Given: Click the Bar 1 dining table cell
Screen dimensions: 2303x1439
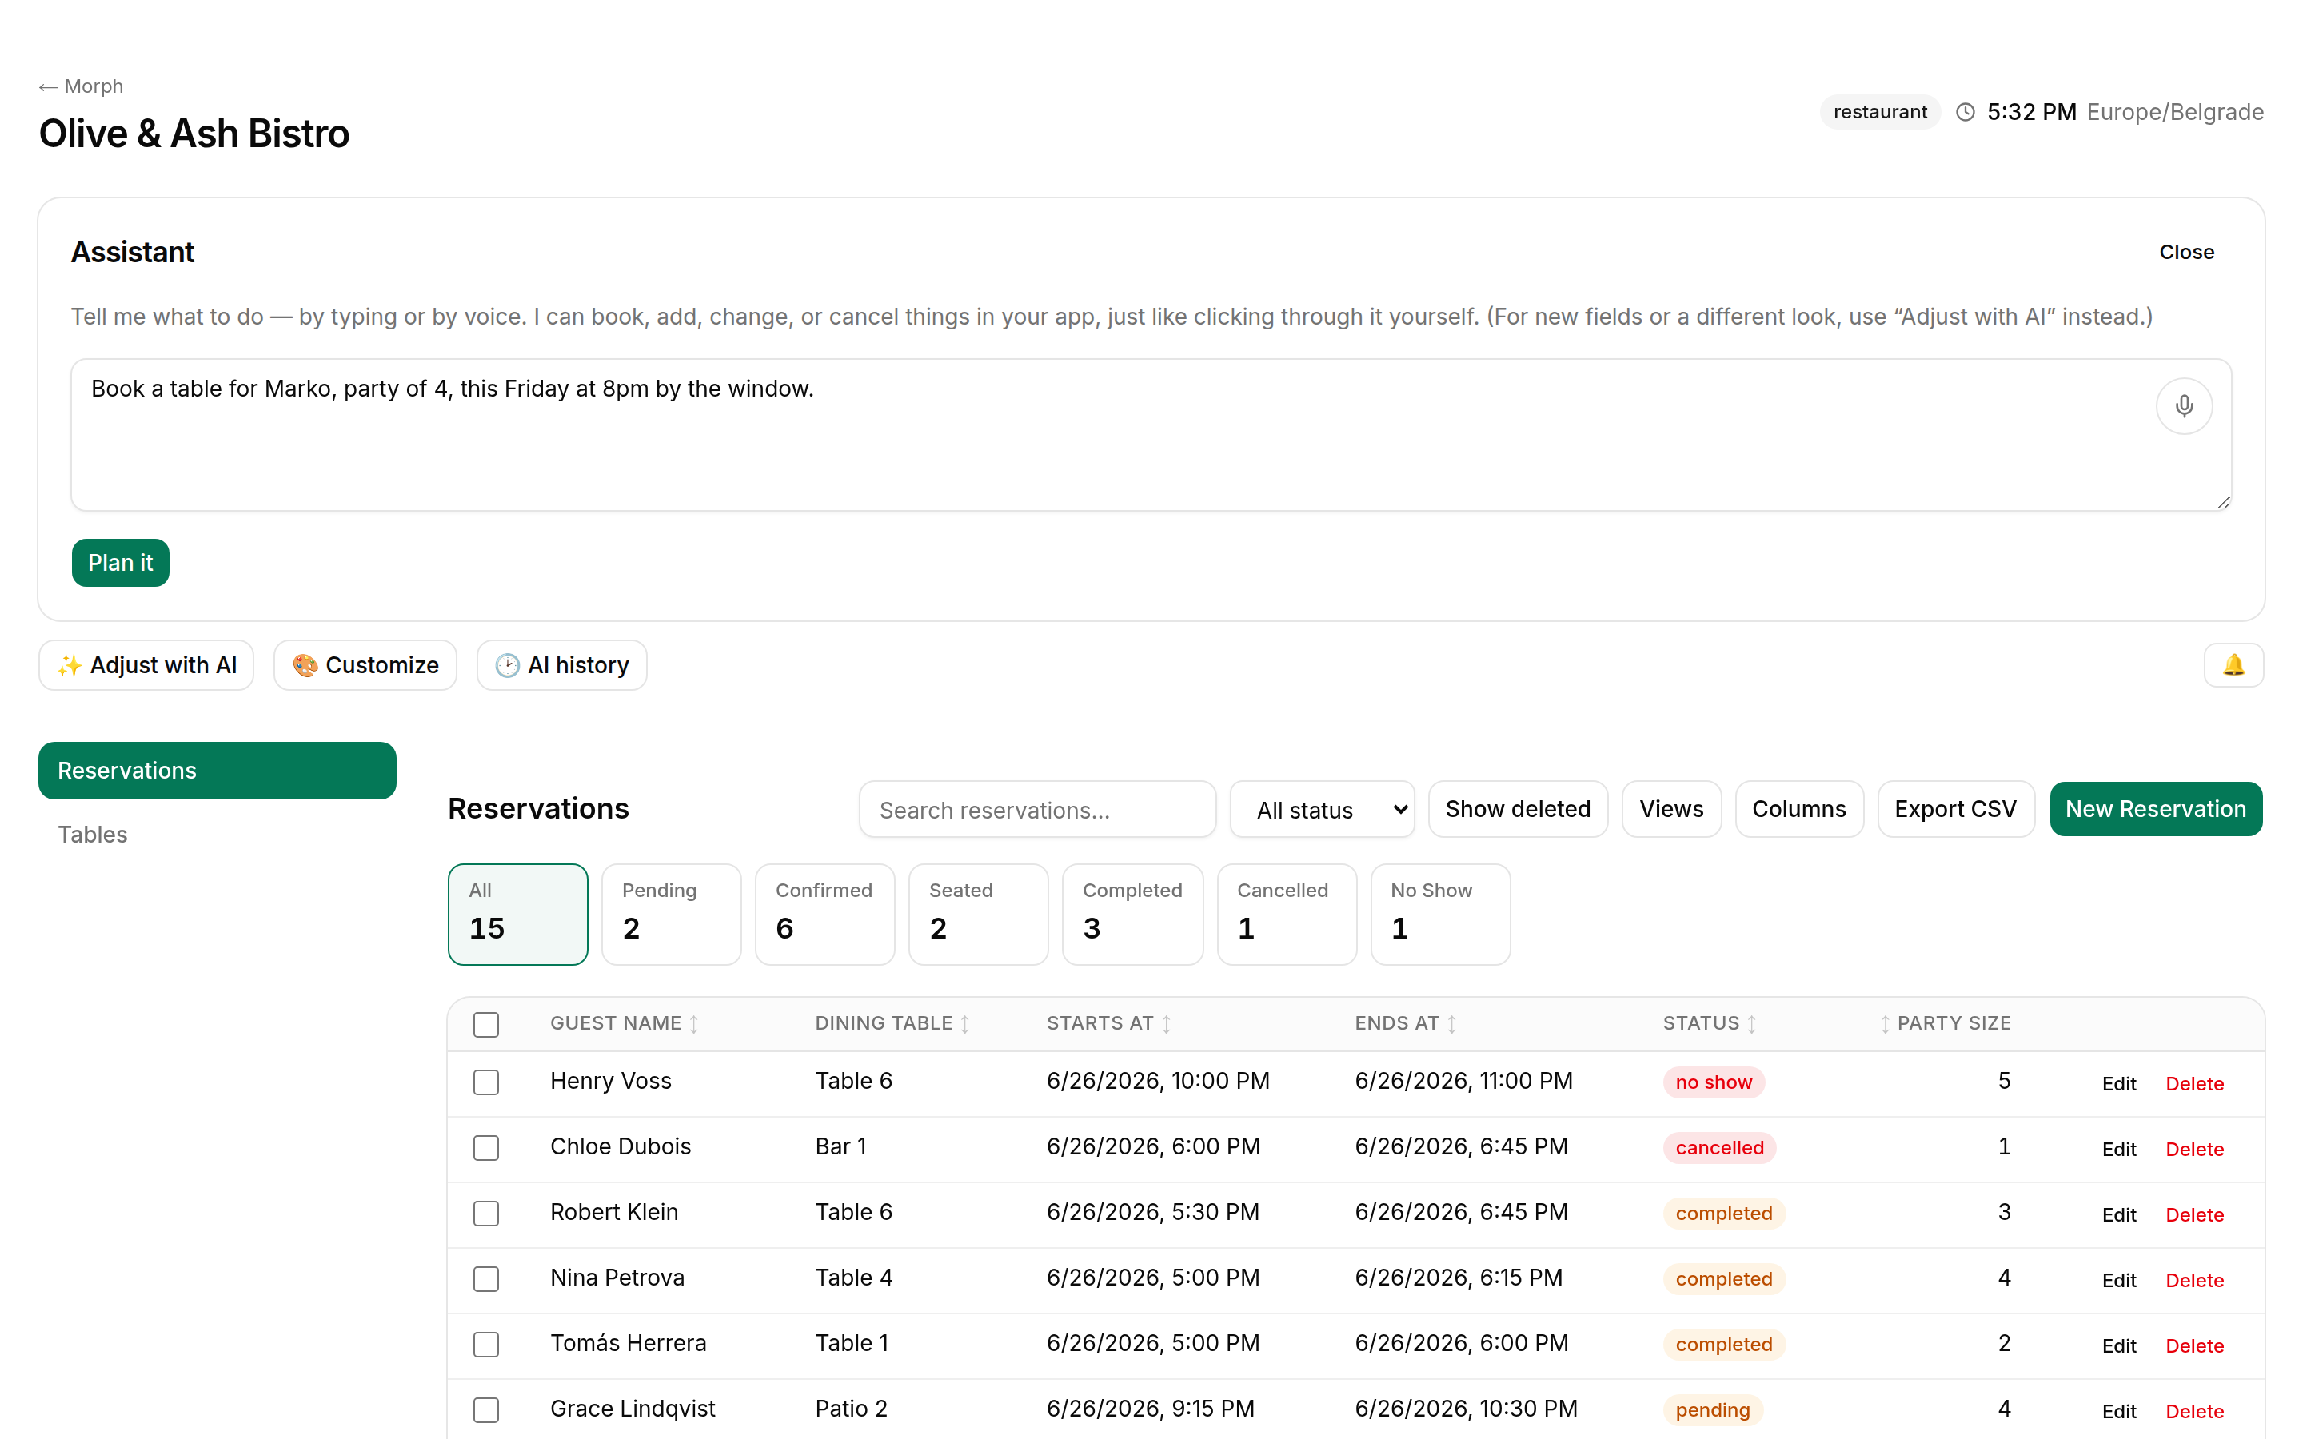Looking at the screenshot, I should point(840,1148).
